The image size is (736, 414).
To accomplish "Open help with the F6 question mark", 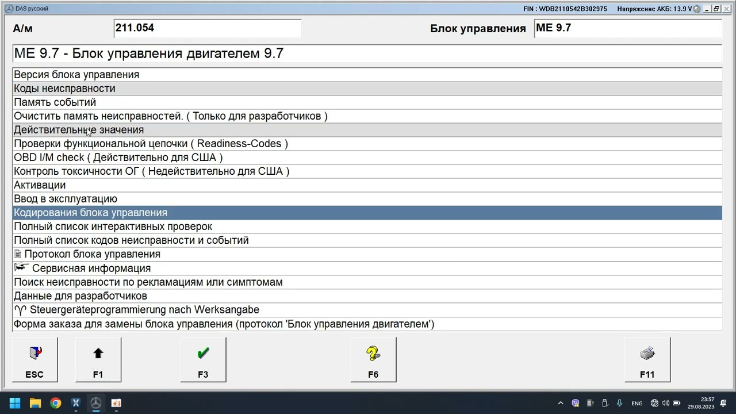I will pos(373,360).
